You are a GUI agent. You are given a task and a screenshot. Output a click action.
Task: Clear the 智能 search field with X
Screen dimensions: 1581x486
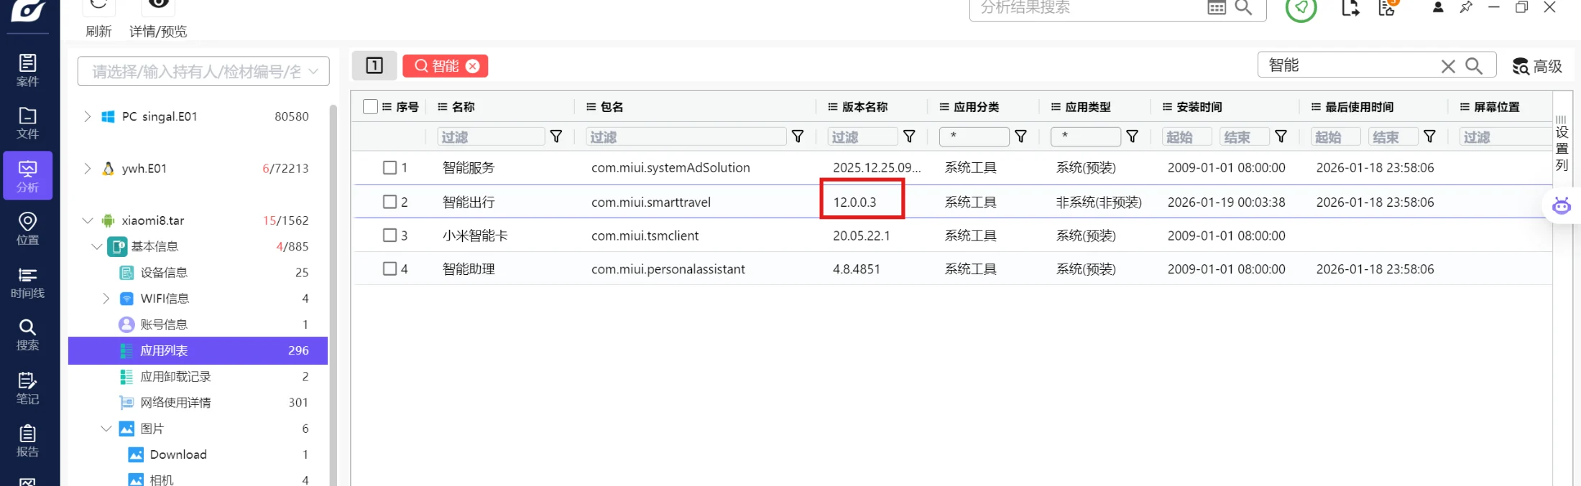(1448, 66)
